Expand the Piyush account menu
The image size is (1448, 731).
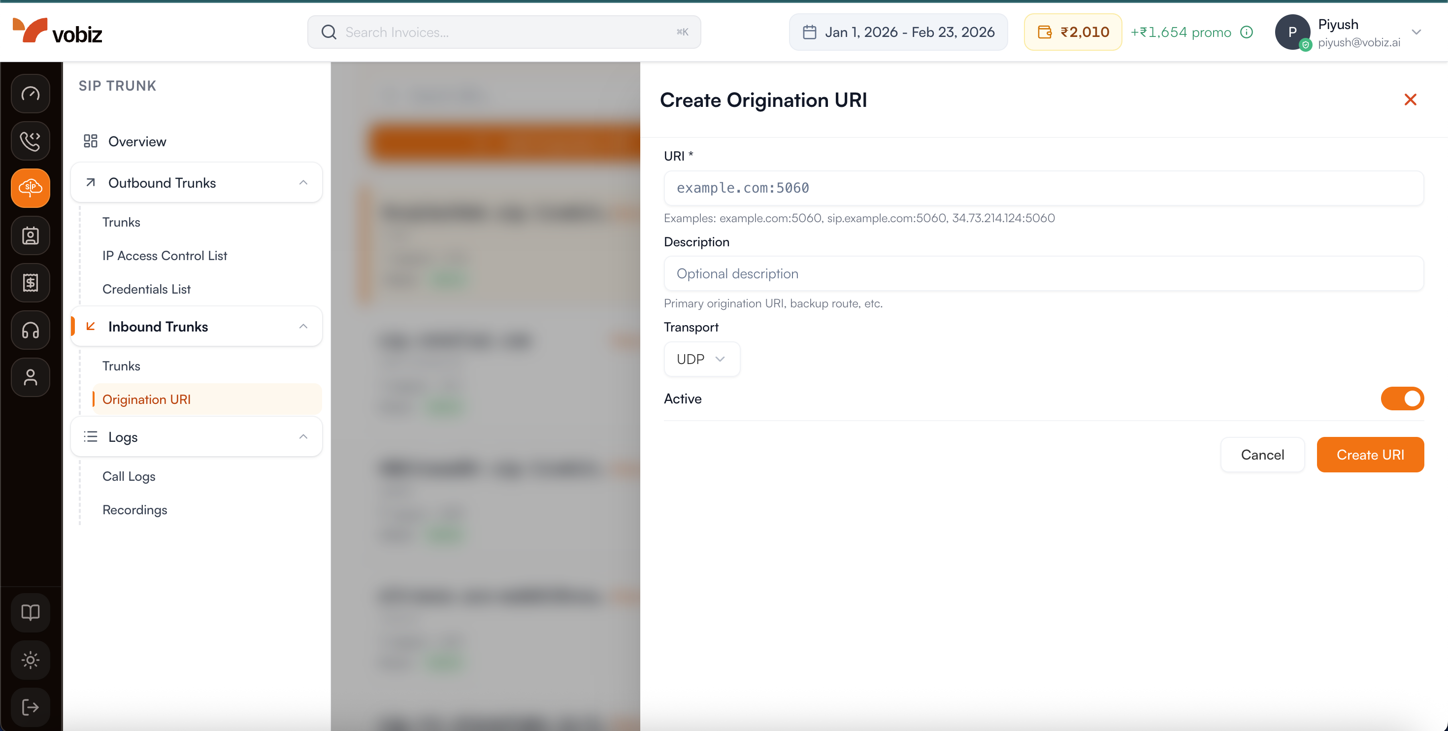point(1416,32)
